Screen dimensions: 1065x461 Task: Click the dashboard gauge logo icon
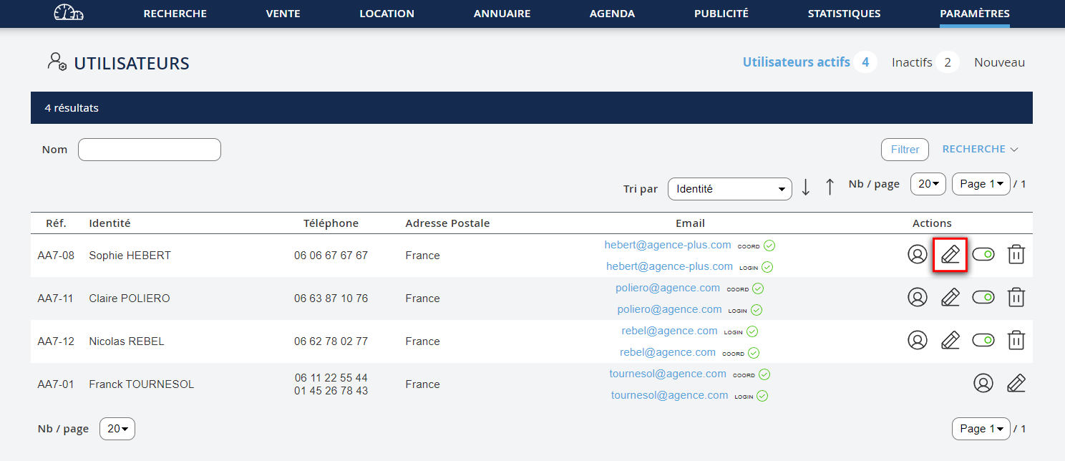click(x=69, y=13)
